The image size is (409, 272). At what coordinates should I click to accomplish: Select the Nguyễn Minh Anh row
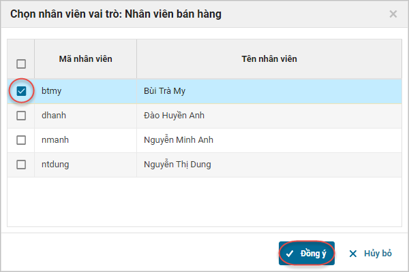(177, 139)
